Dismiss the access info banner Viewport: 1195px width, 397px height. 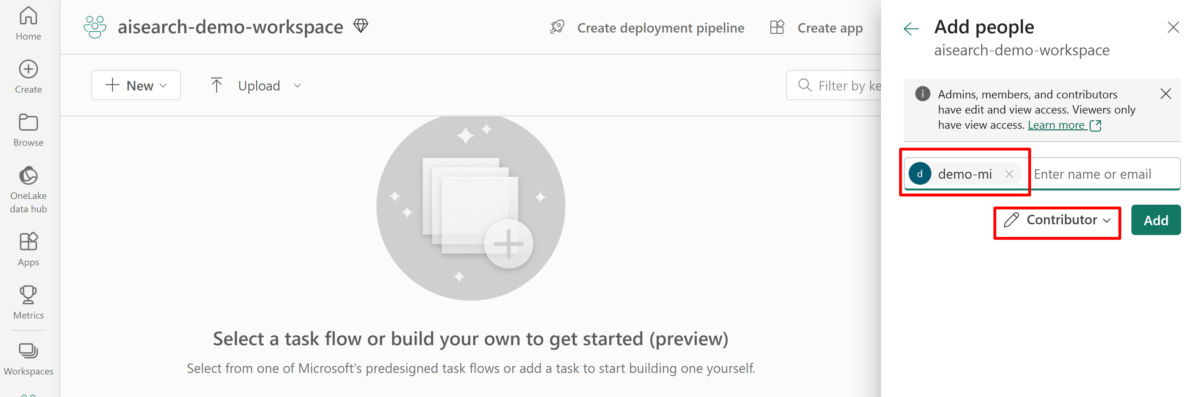click(1165, 94)
